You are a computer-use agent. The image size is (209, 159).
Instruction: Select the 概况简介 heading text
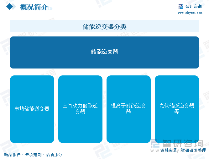34,7
